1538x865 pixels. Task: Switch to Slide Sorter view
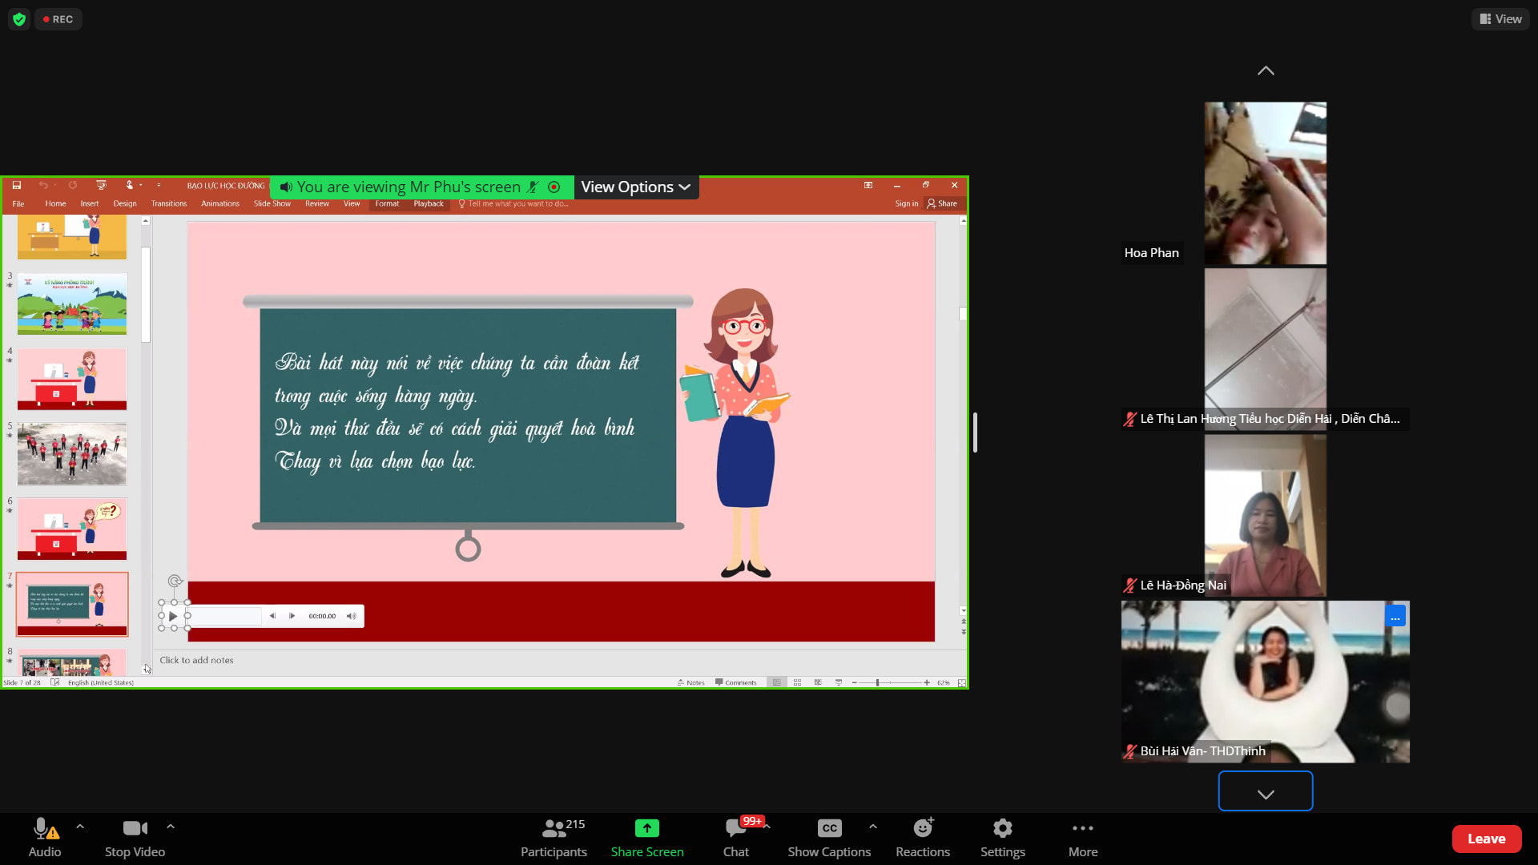click(797, 682)
